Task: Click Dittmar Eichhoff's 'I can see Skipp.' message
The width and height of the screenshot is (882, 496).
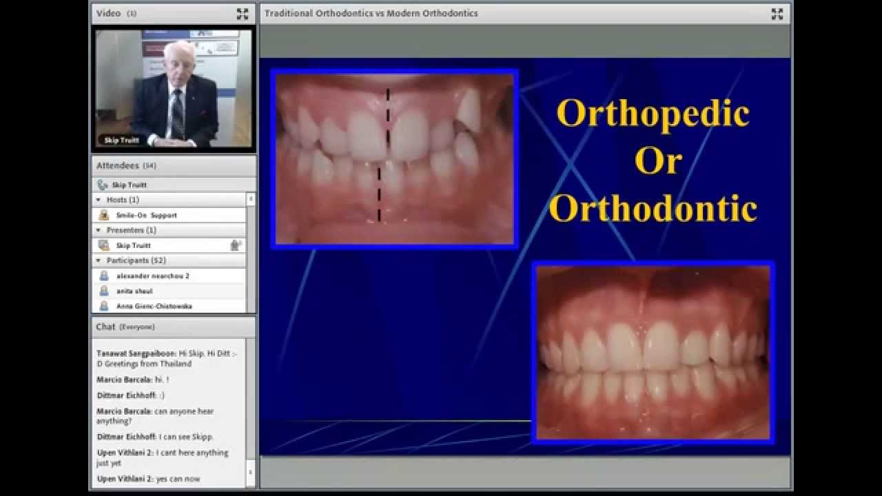Action: pos(155,437)
